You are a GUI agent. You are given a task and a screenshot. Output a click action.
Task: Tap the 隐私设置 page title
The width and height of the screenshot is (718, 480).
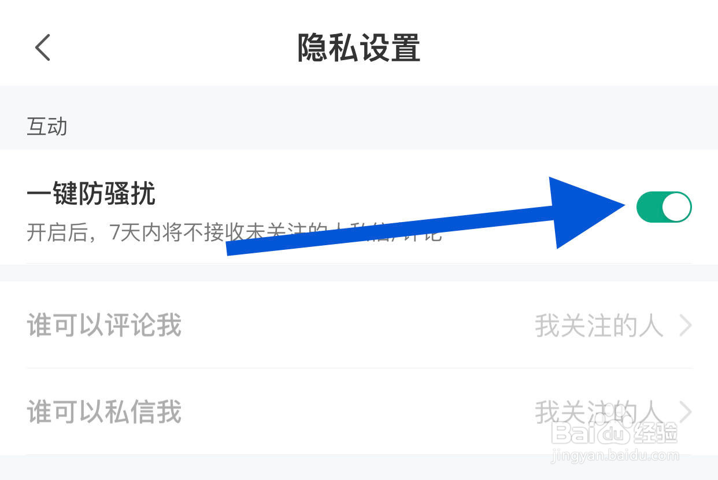(x=358, y=47)
